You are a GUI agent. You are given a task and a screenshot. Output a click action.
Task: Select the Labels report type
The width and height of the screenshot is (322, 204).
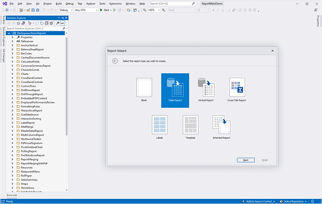(x=159, y=125)
